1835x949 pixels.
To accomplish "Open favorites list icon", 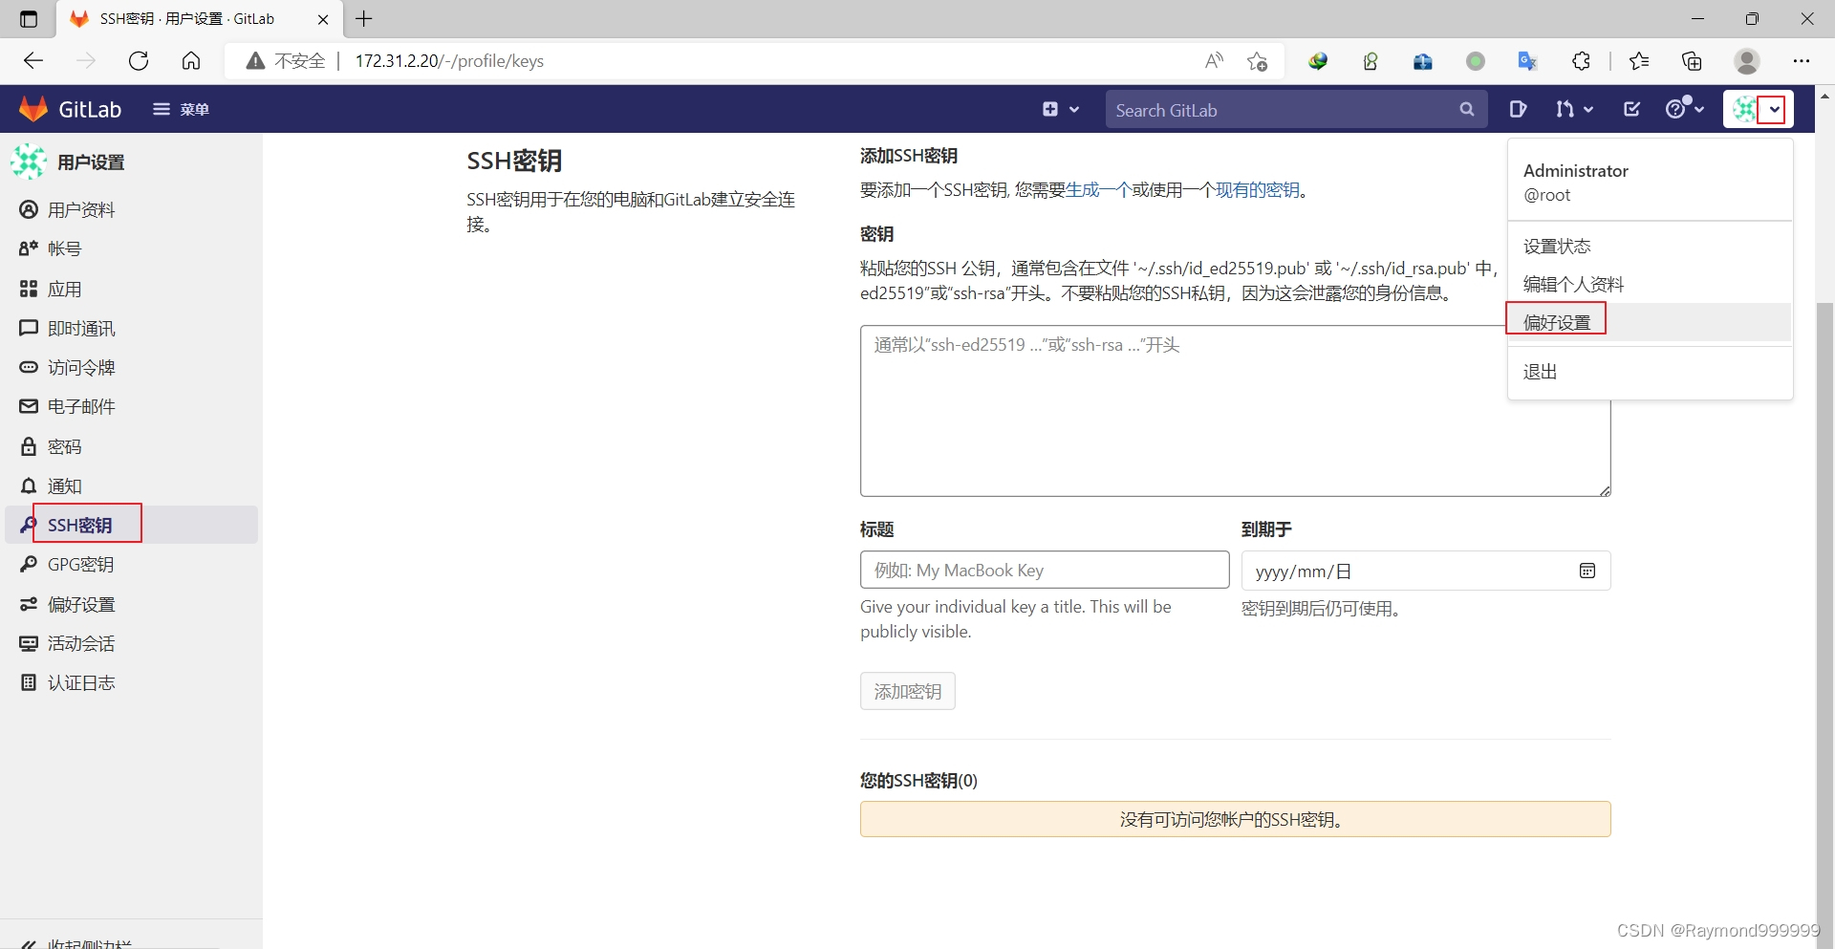I will point(1639,61).
